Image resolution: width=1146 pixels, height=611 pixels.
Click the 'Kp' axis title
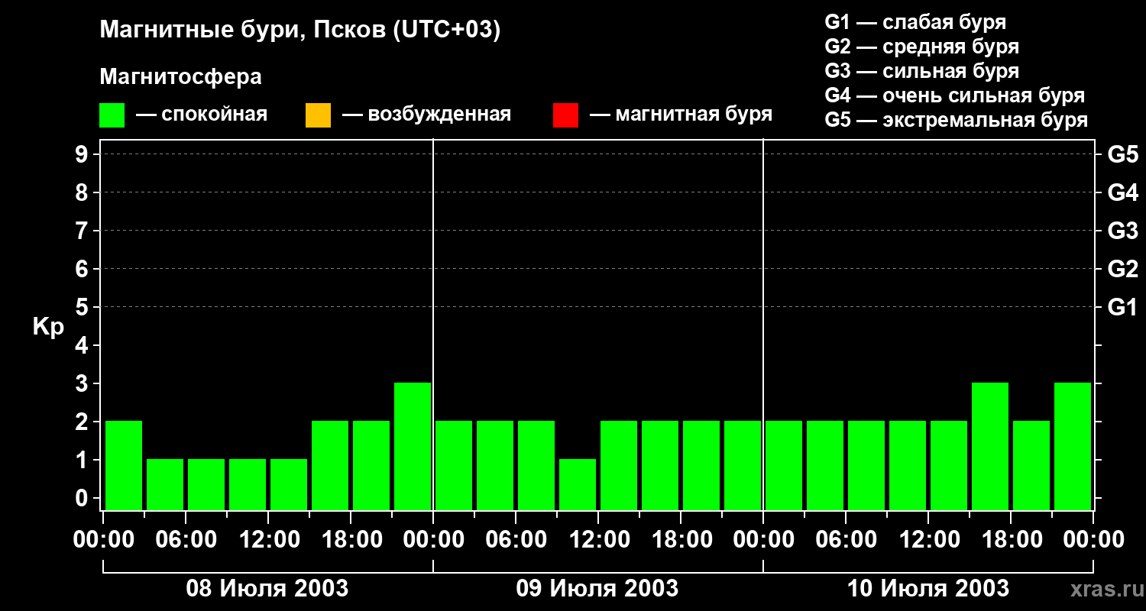pos(48,327)
